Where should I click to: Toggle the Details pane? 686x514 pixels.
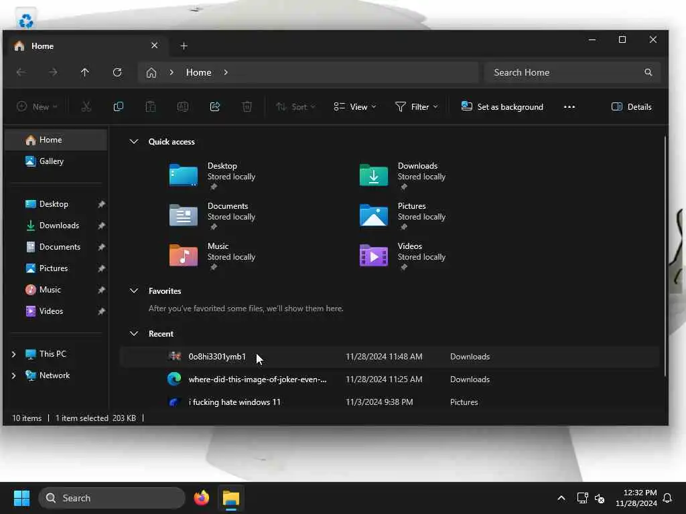[631, 106]
